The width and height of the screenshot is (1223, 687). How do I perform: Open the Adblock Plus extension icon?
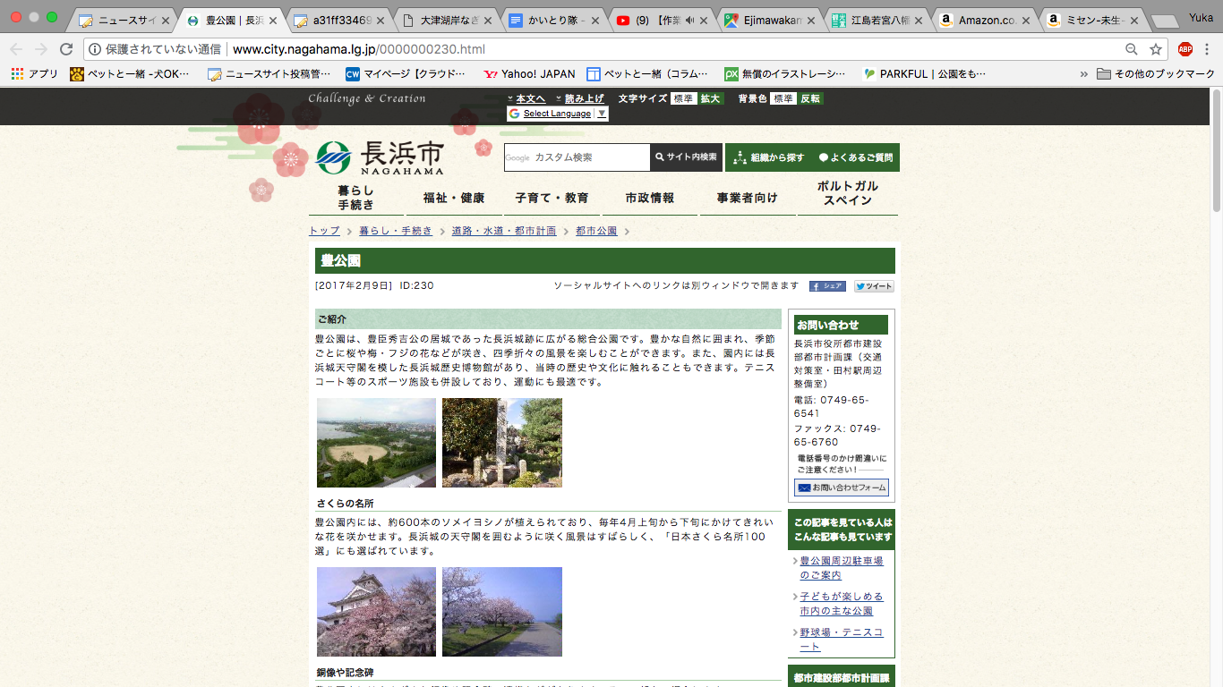(x=1185, y=49)
